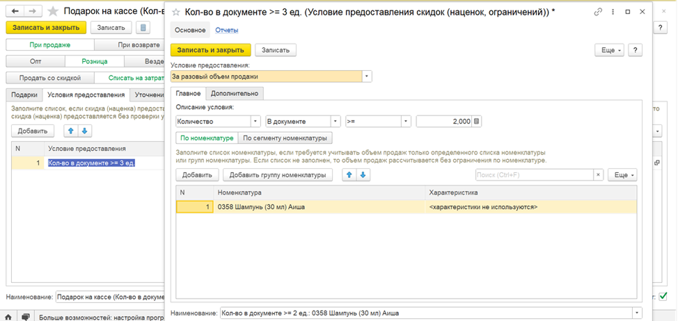Expand the >= comparison dropdown
The image size is (678, 321).
[x=406, y=122]
